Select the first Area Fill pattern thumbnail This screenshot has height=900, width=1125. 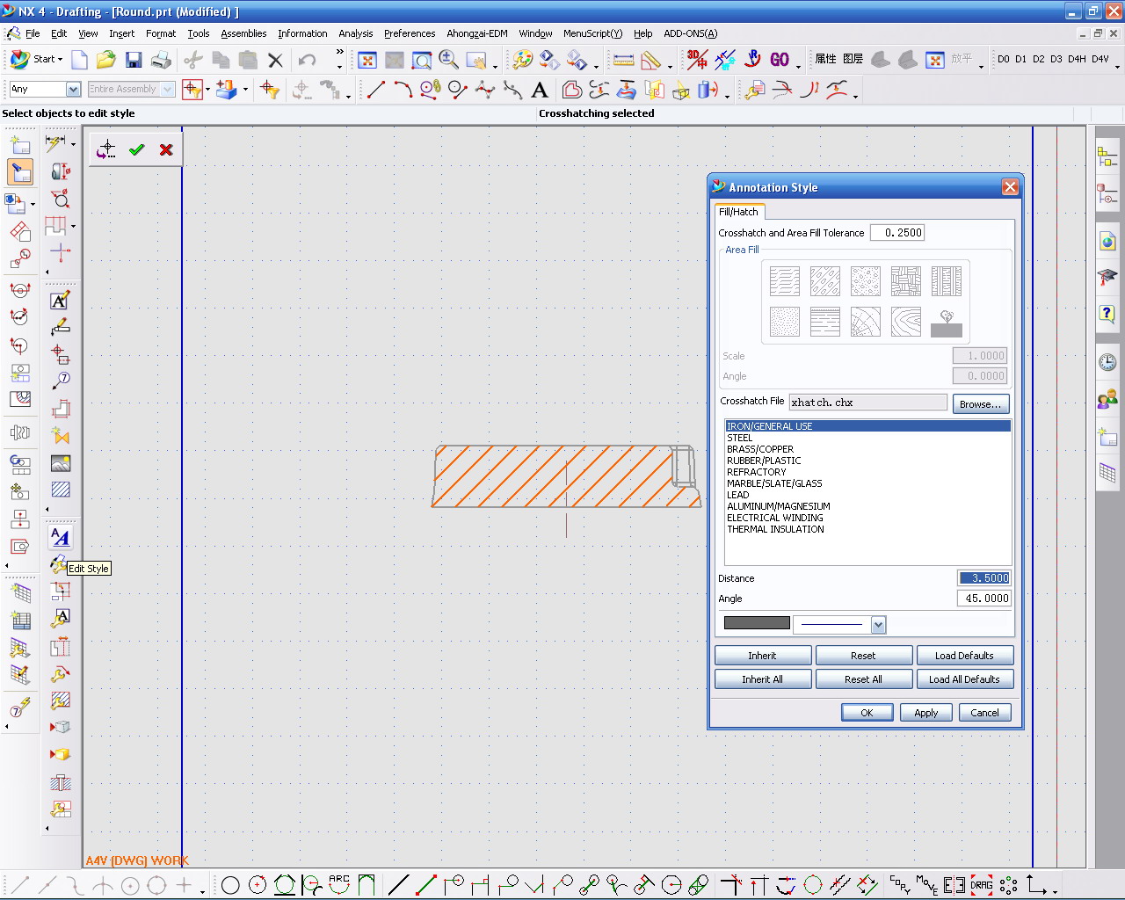pyautogui.click(x=785, y=281)
